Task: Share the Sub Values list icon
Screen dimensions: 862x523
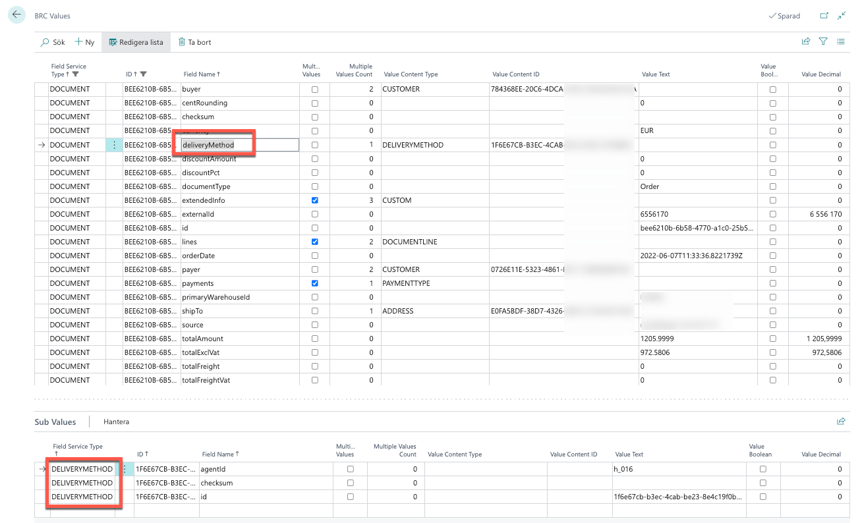Action: 841,422
